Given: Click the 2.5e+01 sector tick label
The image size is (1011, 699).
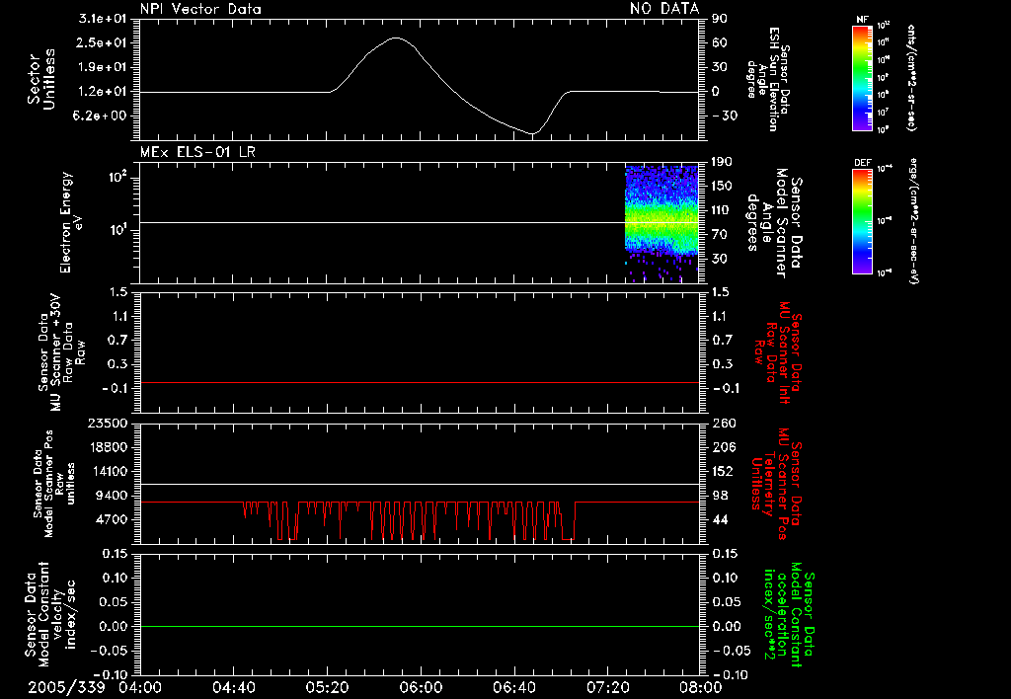Looking at the screenshot, I should [103, 42].
